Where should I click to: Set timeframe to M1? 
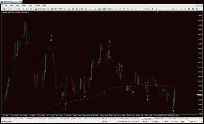coord(116,9)
